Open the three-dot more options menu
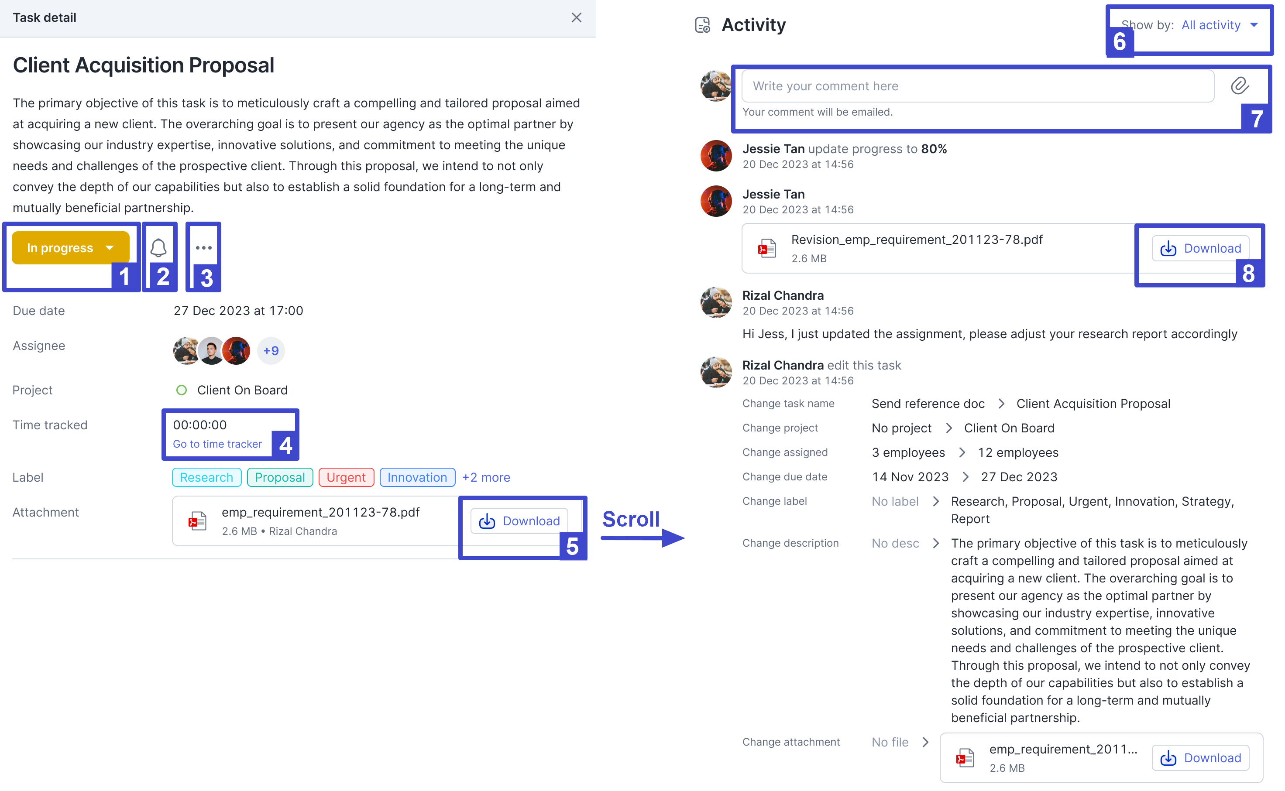 203,247
